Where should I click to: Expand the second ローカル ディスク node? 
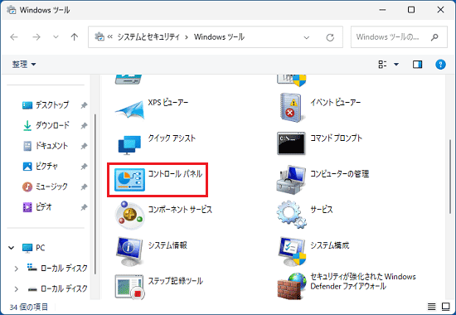pyautogui.click(x=17, y=288)
